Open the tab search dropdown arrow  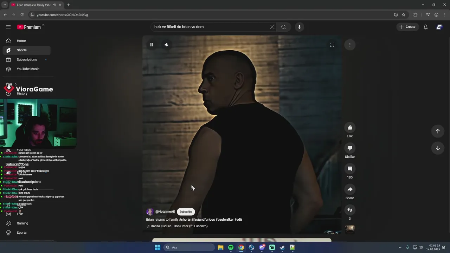[x=5, y=5]
